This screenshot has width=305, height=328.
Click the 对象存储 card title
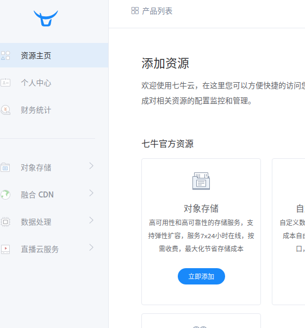click(x=201, y=208)
